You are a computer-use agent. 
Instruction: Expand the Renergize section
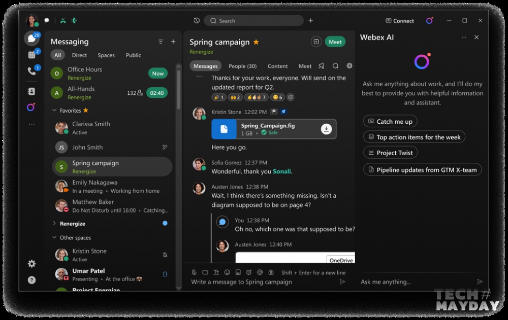point(54,223)
